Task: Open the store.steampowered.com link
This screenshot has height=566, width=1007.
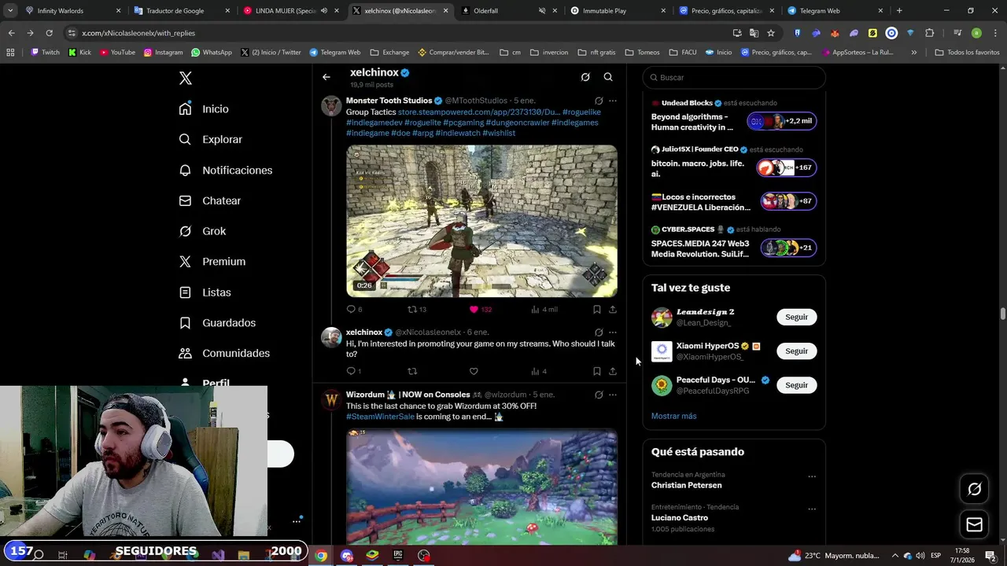Action: pos(479,112)
